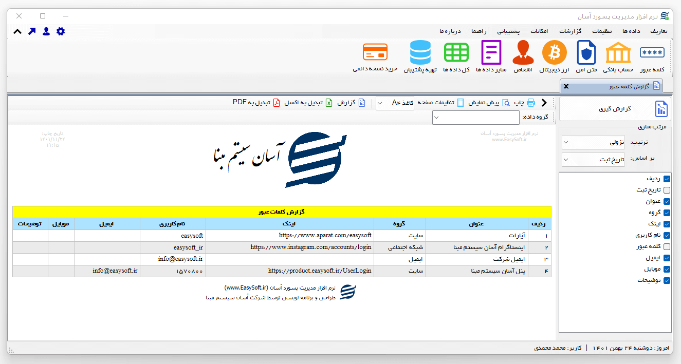Open the اشخاص (Persons) icon
Viewport: 681px width, 364px height.
pos(523,52)
